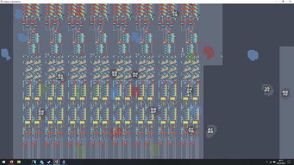Open the colorful flame-shaped app in taskbar
The width and height of the screenshot is (294, 165).
(64, 162)
